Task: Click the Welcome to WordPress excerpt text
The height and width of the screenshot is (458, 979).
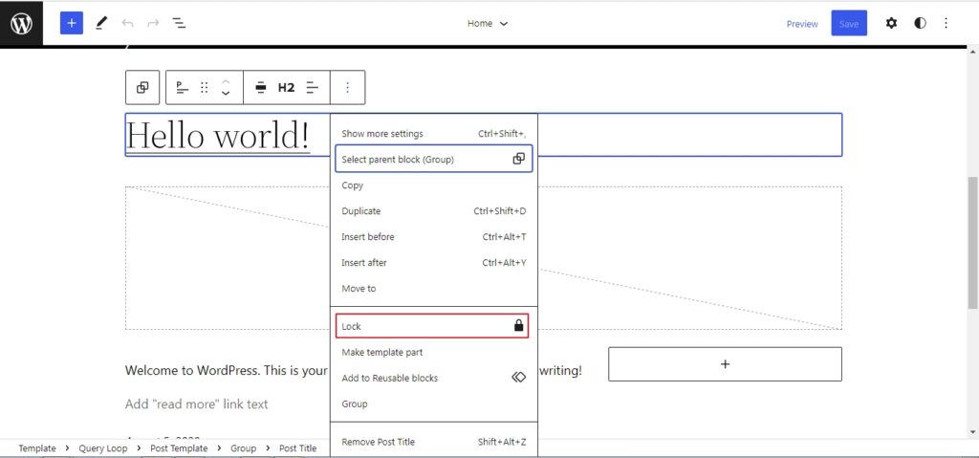Action: click(x=226, y=370)
